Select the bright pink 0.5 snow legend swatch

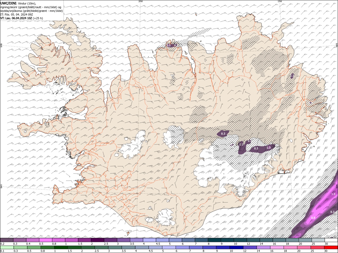46,240
